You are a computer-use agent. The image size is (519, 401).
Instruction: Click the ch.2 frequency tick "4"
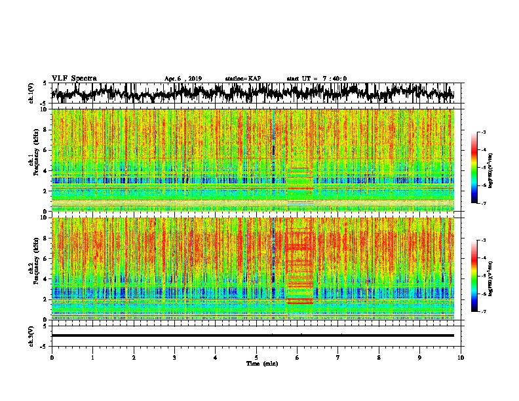46,279
